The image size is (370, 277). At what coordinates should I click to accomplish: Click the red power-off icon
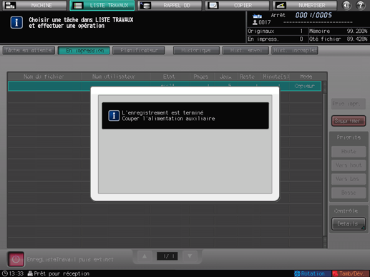(x=16, y=259)
